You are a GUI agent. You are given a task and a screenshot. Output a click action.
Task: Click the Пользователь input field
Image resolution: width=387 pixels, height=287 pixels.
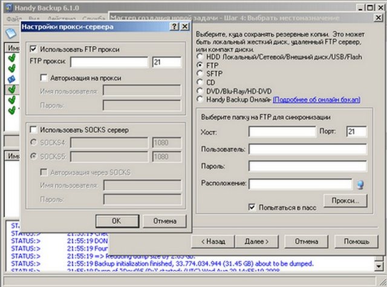point(308,150)
